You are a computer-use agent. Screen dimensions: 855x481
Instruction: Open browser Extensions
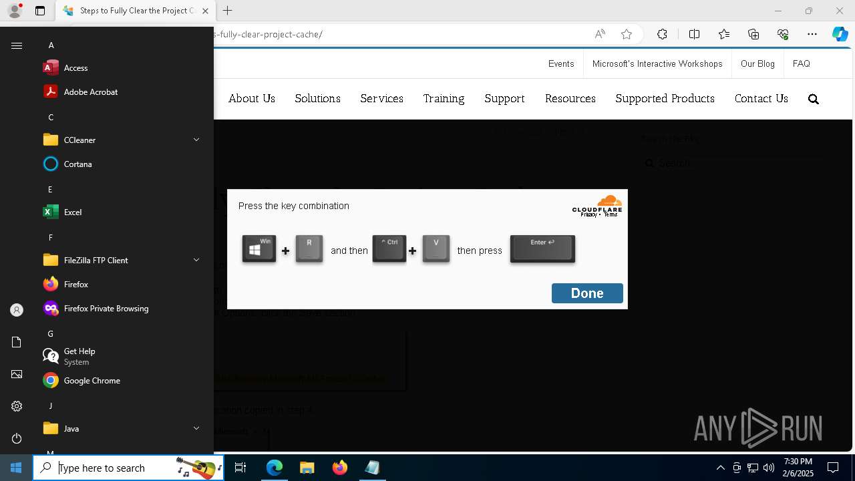(662, 34)
